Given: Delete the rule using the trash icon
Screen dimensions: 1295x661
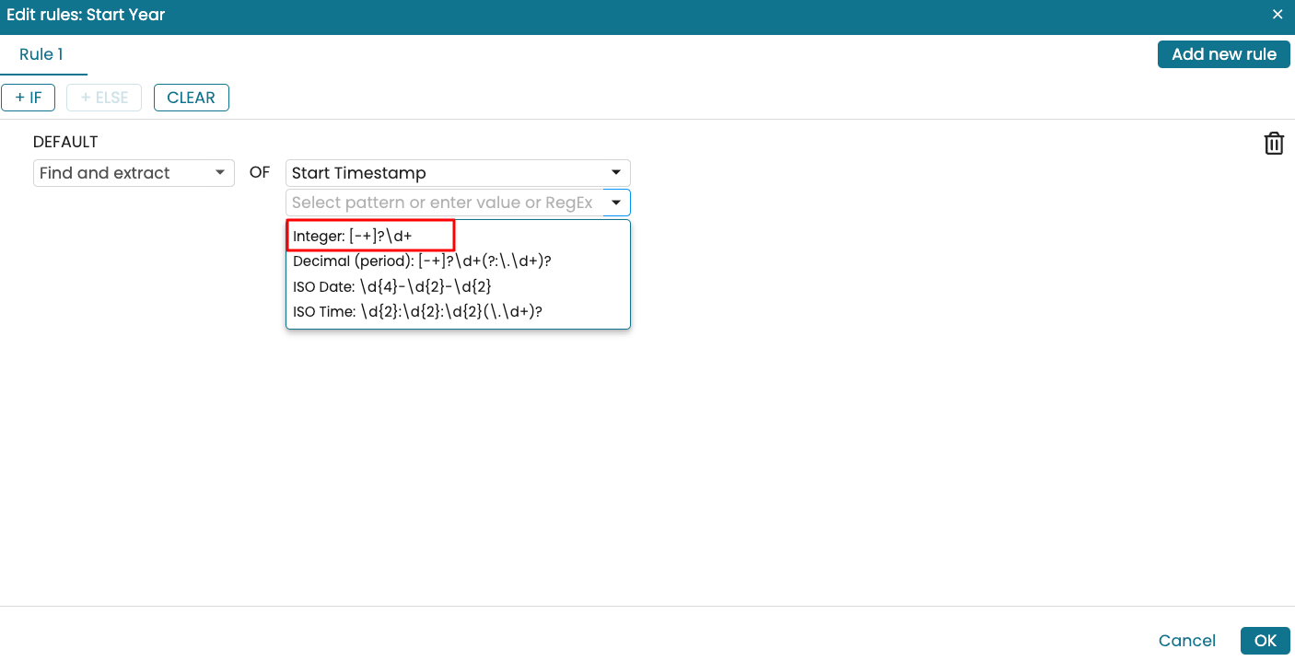Looking at the screenshot, I should click(x=1274, y=144).
